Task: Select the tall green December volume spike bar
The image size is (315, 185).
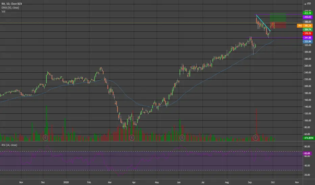Action: pyautogui.click(x=47, y=123)
